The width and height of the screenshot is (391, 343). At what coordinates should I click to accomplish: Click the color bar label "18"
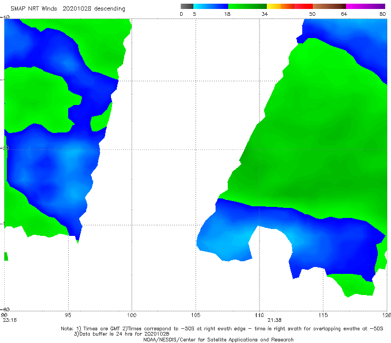point(227,14)
